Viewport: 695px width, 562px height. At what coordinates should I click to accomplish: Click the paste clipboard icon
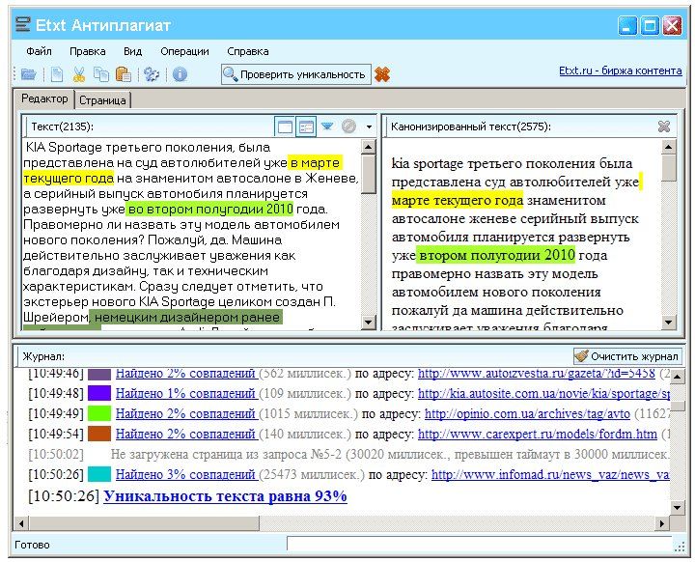tap(124, 74)
